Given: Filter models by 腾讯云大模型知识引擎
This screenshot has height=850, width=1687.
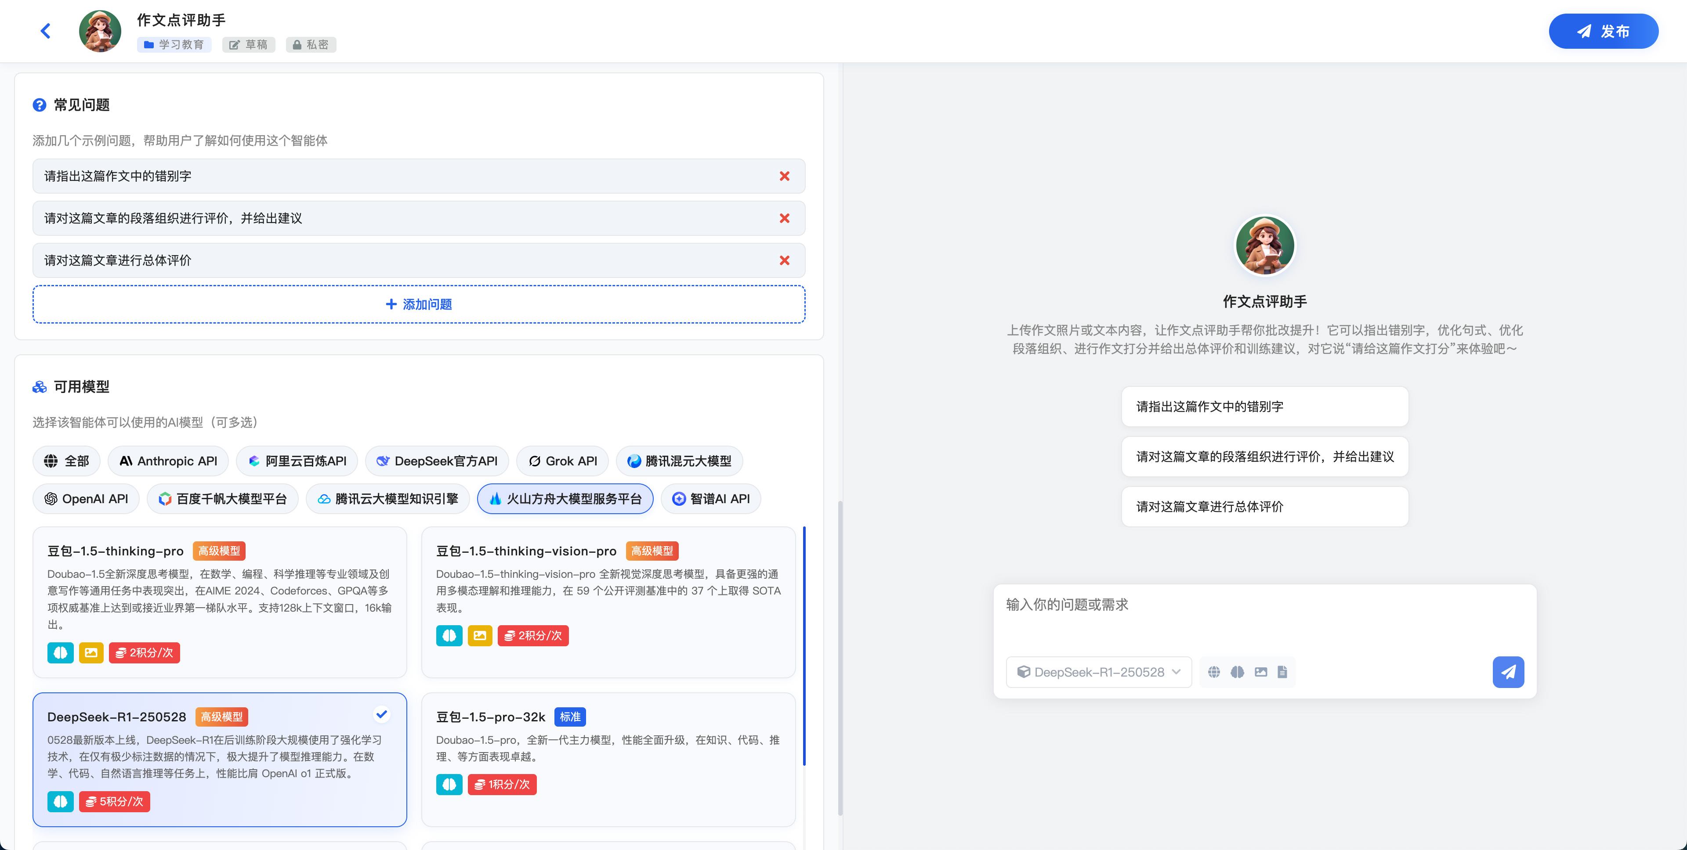Looking at the screenshot, I should pos(387,499).
